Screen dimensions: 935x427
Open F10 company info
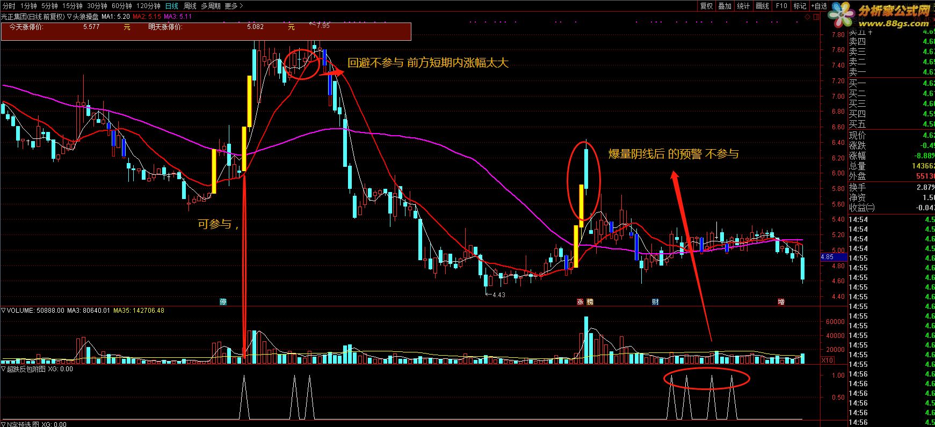[781, 6]
